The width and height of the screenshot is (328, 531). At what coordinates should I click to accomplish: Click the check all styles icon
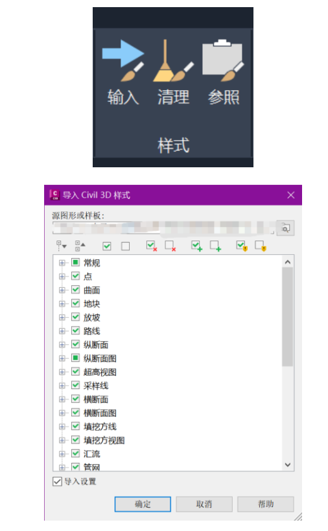(x=106, y=246)
